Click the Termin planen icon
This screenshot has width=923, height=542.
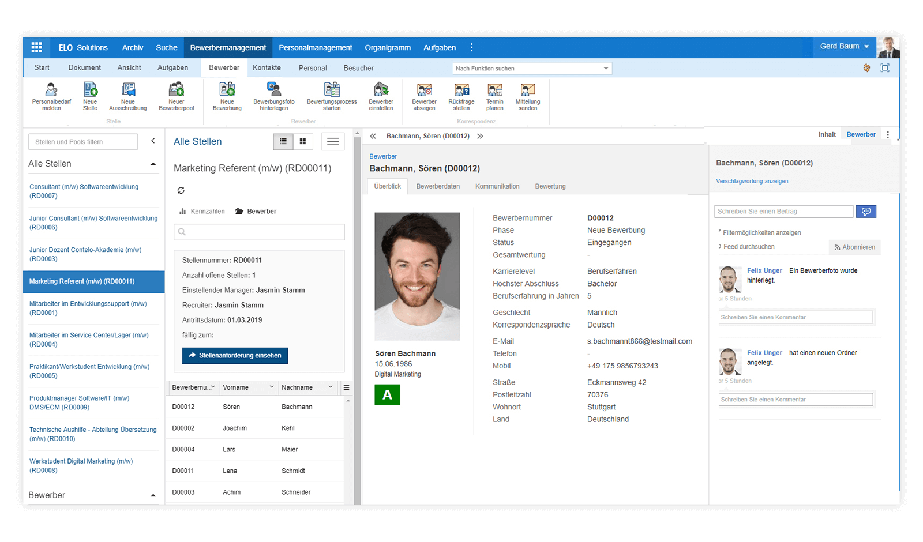tap(494, 90)
